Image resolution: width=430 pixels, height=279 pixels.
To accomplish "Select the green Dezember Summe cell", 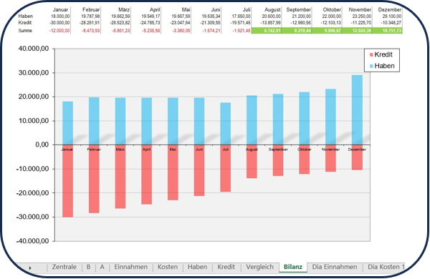I will pyautogui.click(x=387, y=31).
